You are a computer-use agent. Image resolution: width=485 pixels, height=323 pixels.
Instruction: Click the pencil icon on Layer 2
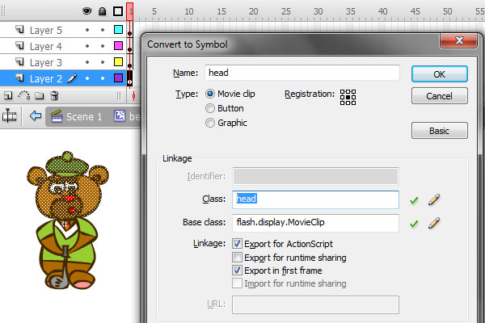tap(72, 78)
